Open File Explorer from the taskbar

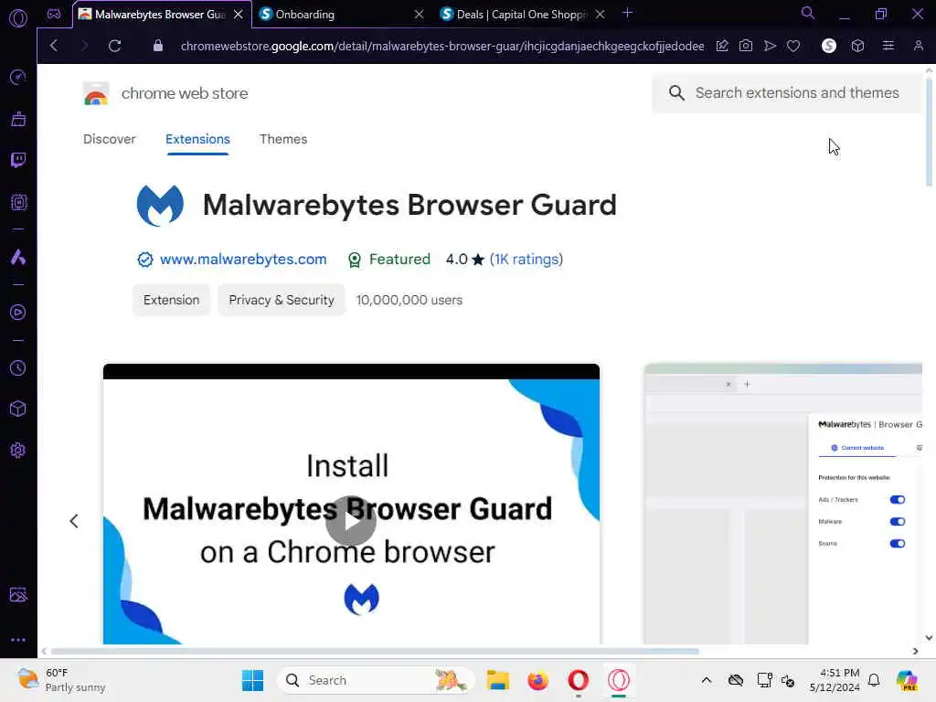coord(497,680)
